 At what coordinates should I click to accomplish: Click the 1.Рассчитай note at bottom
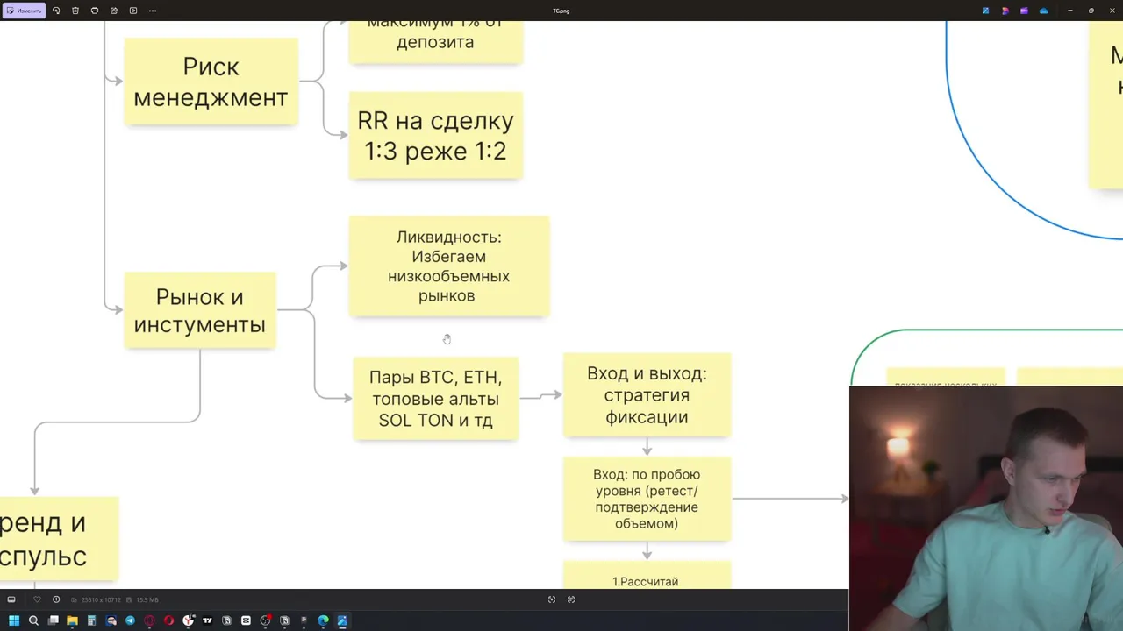647,576
